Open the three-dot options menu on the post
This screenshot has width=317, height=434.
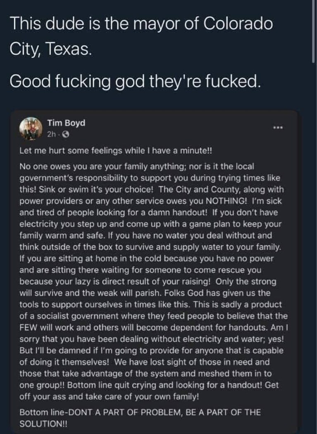click(x=278, y=127)
